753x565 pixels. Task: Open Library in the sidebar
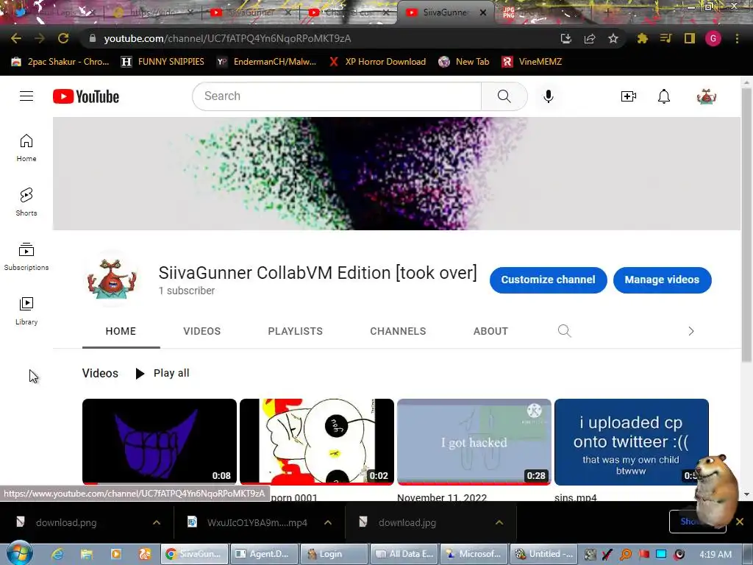(x=26, y=311)
